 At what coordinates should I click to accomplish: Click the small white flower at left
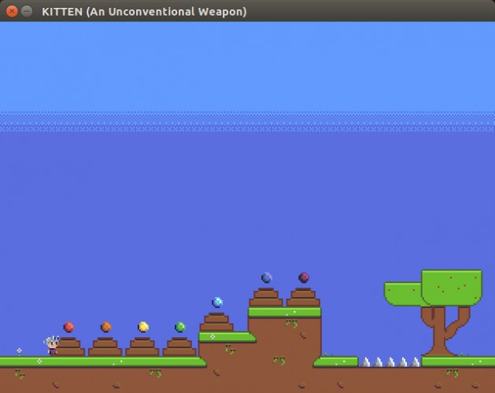tap(19, 351)
